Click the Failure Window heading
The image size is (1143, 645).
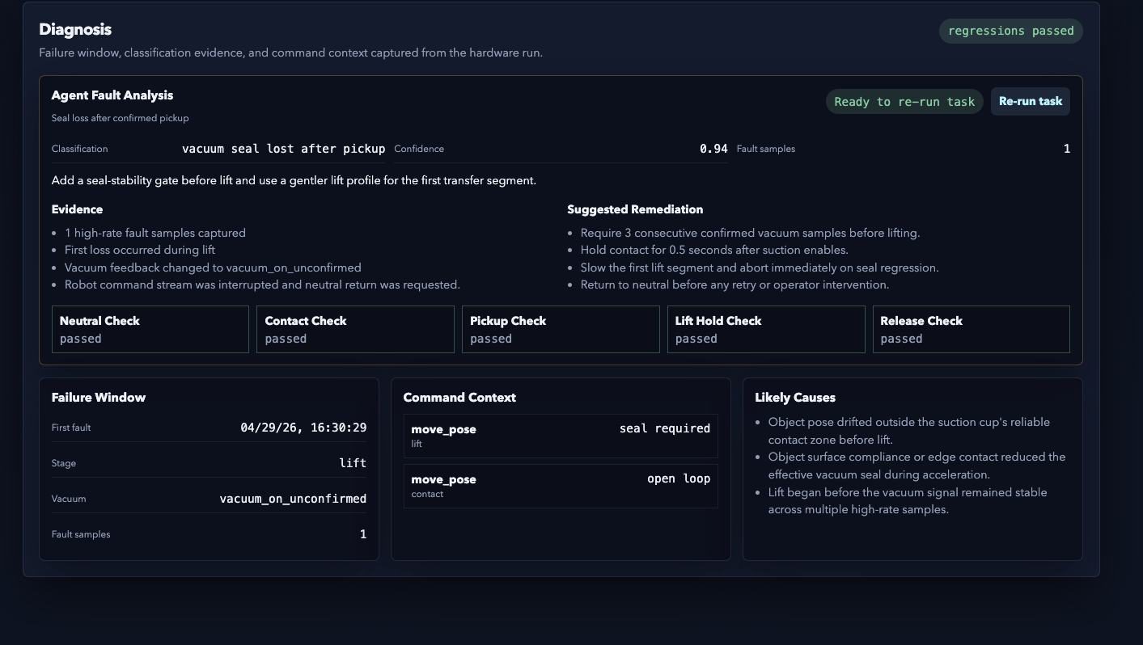tap(99, 398)
